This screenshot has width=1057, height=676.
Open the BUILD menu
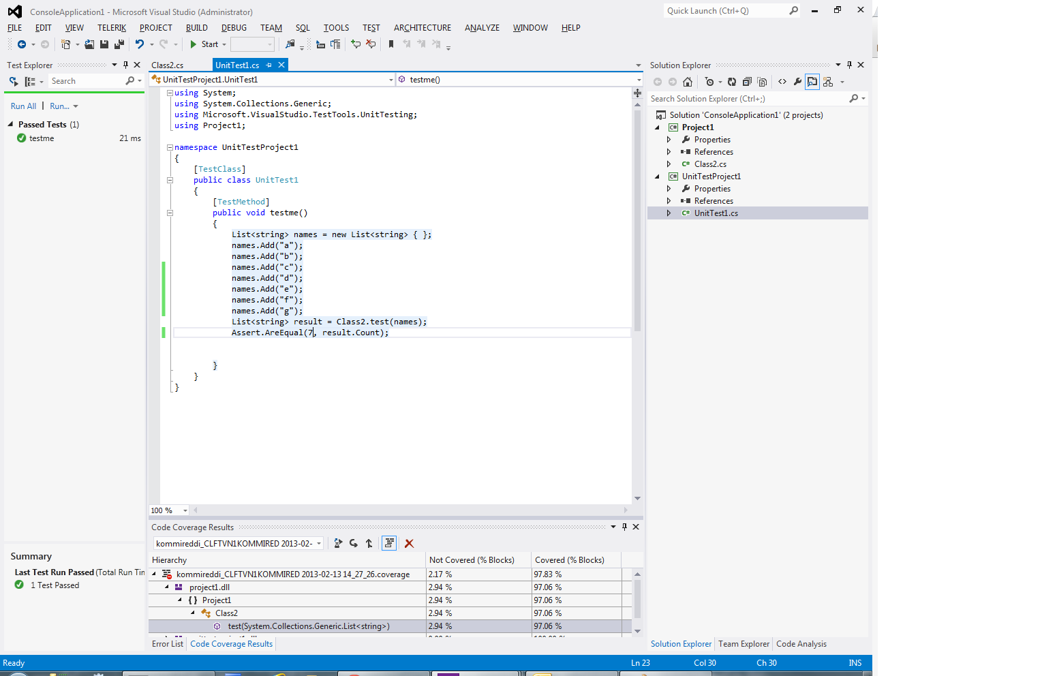(196, 28)
